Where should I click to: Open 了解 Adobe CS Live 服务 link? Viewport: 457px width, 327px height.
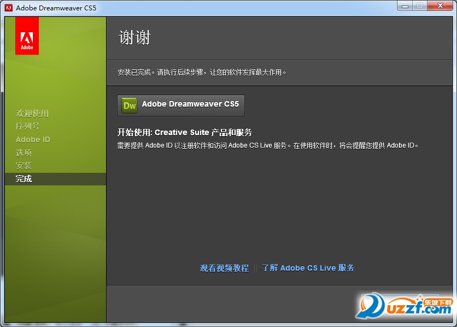tap(308, 268)
